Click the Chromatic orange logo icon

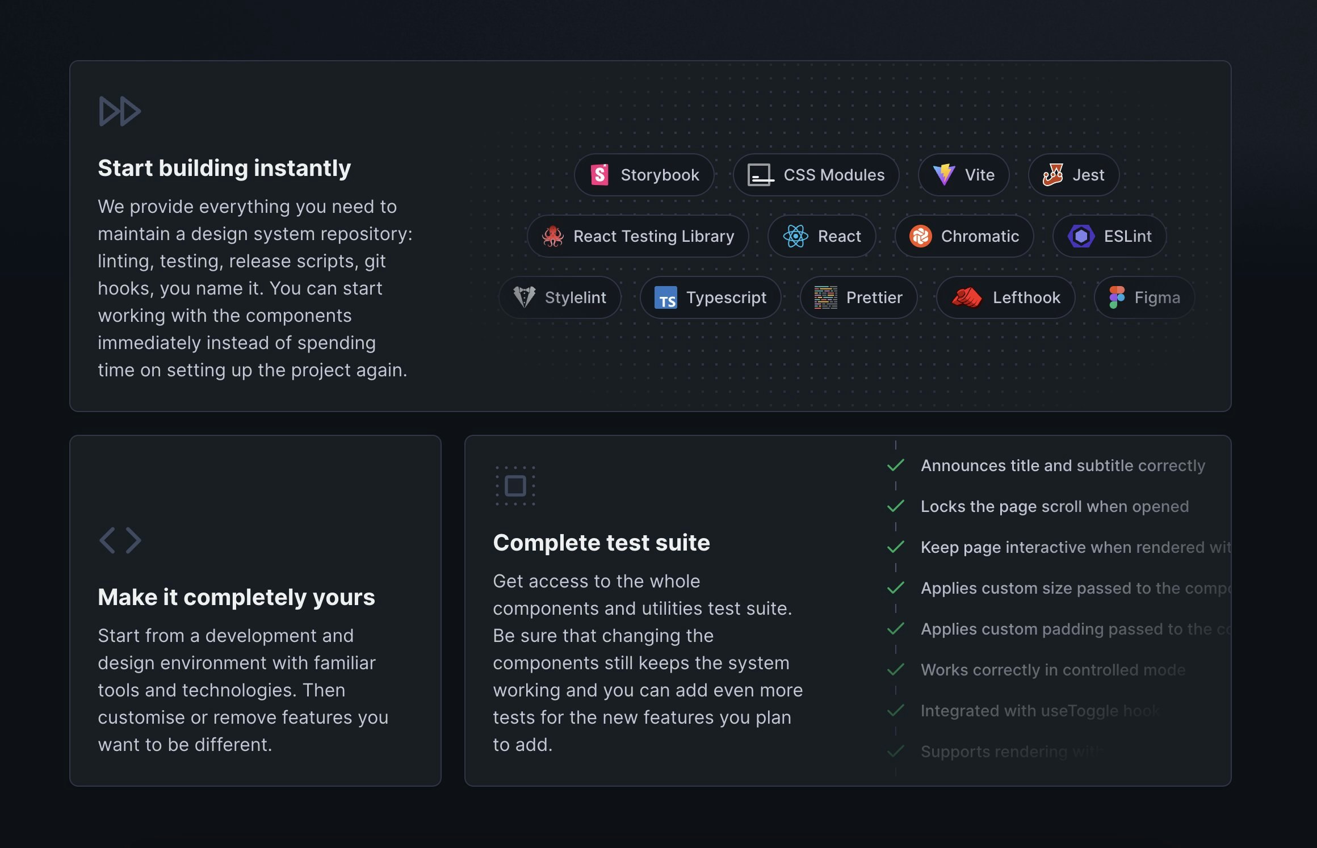point(920,236)
